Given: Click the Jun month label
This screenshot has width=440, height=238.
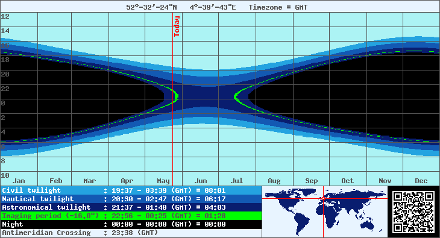Looking at the screenshot, I should tap(201, 181).
